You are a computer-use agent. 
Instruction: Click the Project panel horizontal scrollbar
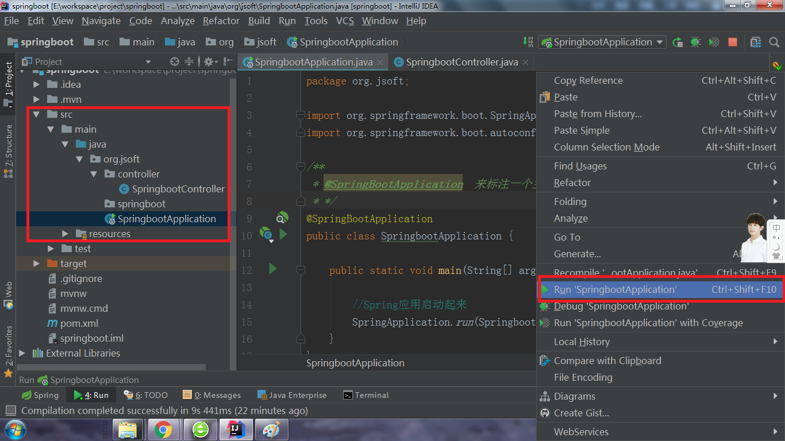pyautogui.click(x=111, y=366)
